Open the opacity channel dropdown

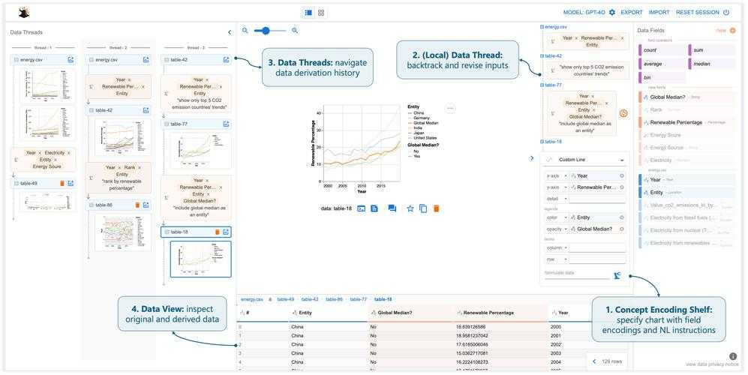coord(556,229)
